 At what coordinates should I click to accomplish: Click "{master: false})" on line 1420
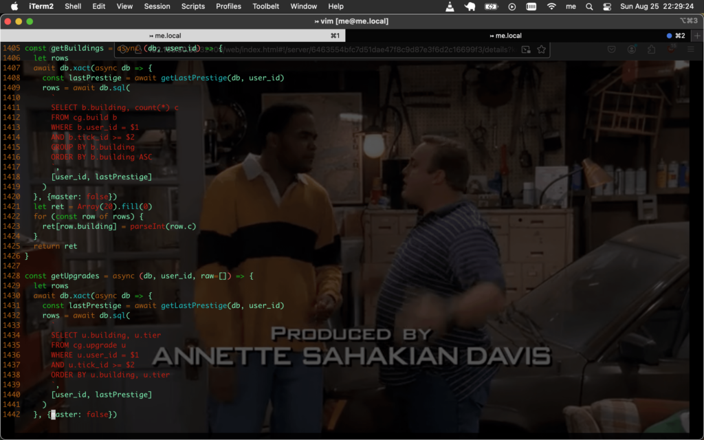[x=82, y=197]
